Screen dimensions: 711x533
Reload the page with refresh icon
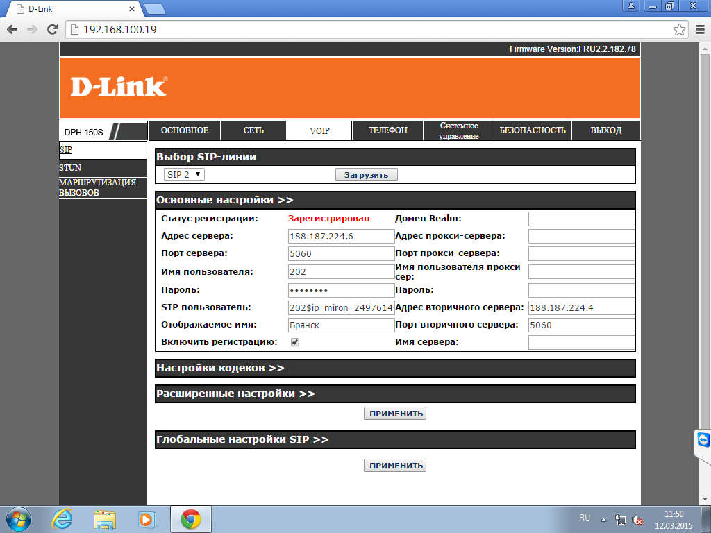(53, 29)
